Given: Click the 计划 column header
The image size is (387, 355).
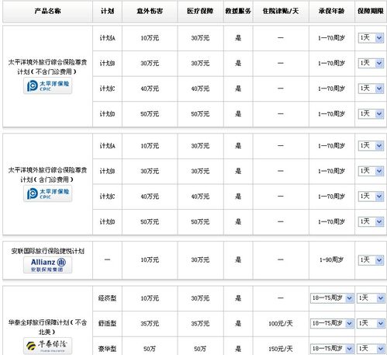Looking at the screenshot, I should pos(107,11).
